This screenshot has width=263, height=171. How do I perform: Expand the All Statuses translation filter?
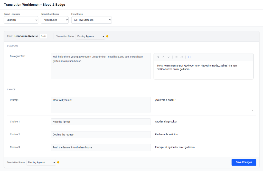tap(55, 20)
